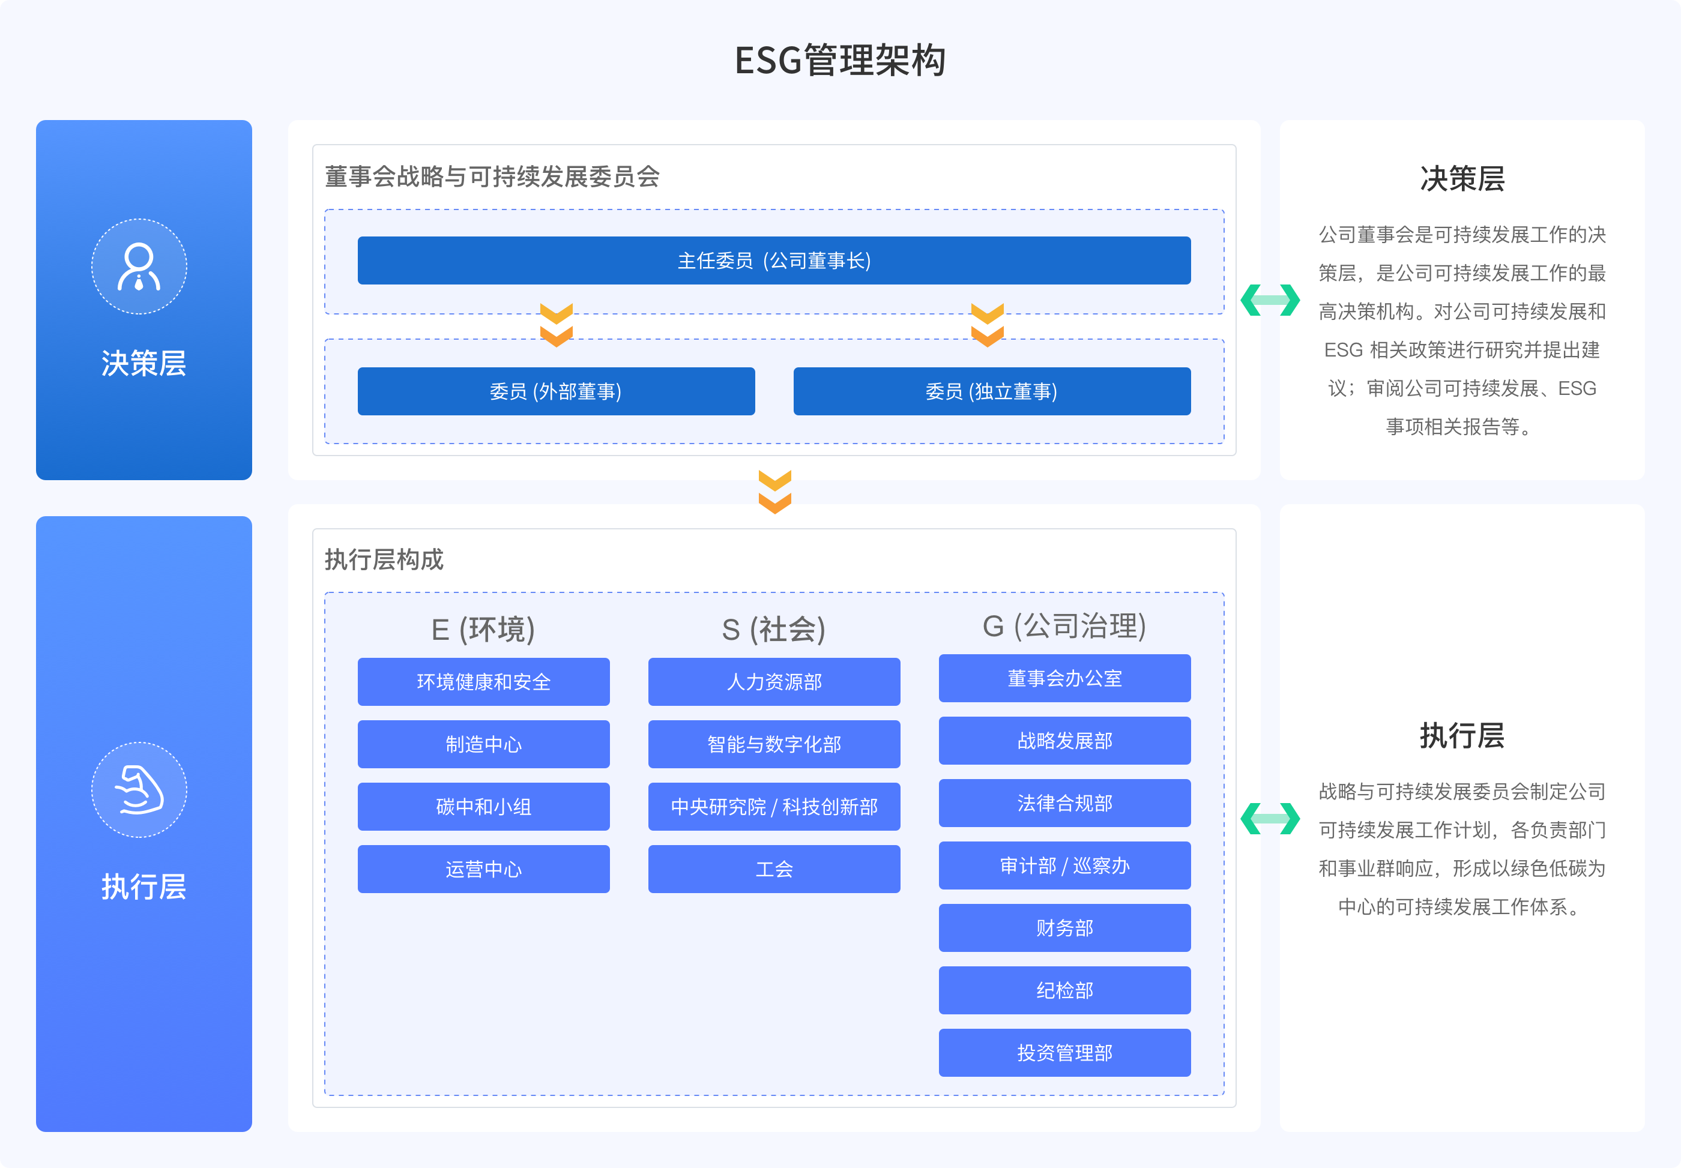Click the 中央研究院 / 科技创新部 box
The image size is (1681, 1168).
pyautogui.click(x=774, y=807)
